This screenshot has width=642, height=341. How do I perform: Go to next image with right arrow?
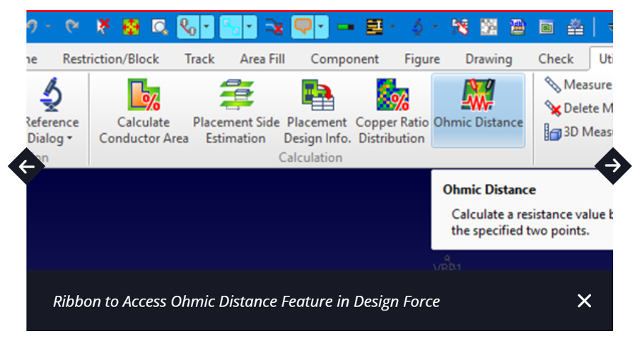coord(612,166)
